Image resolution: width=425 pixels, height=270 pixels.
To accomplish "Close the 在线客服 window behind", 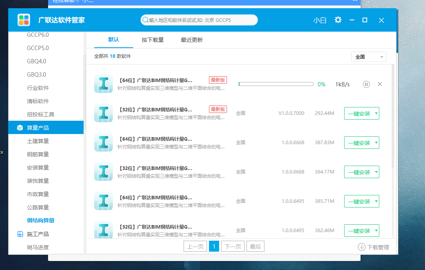I will [355, 1].
